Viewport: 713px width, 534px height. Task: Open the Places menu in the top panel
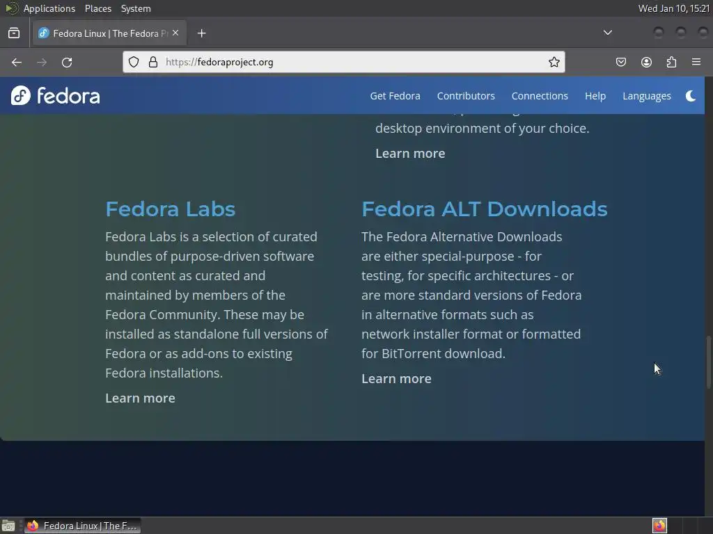point(97,8)
